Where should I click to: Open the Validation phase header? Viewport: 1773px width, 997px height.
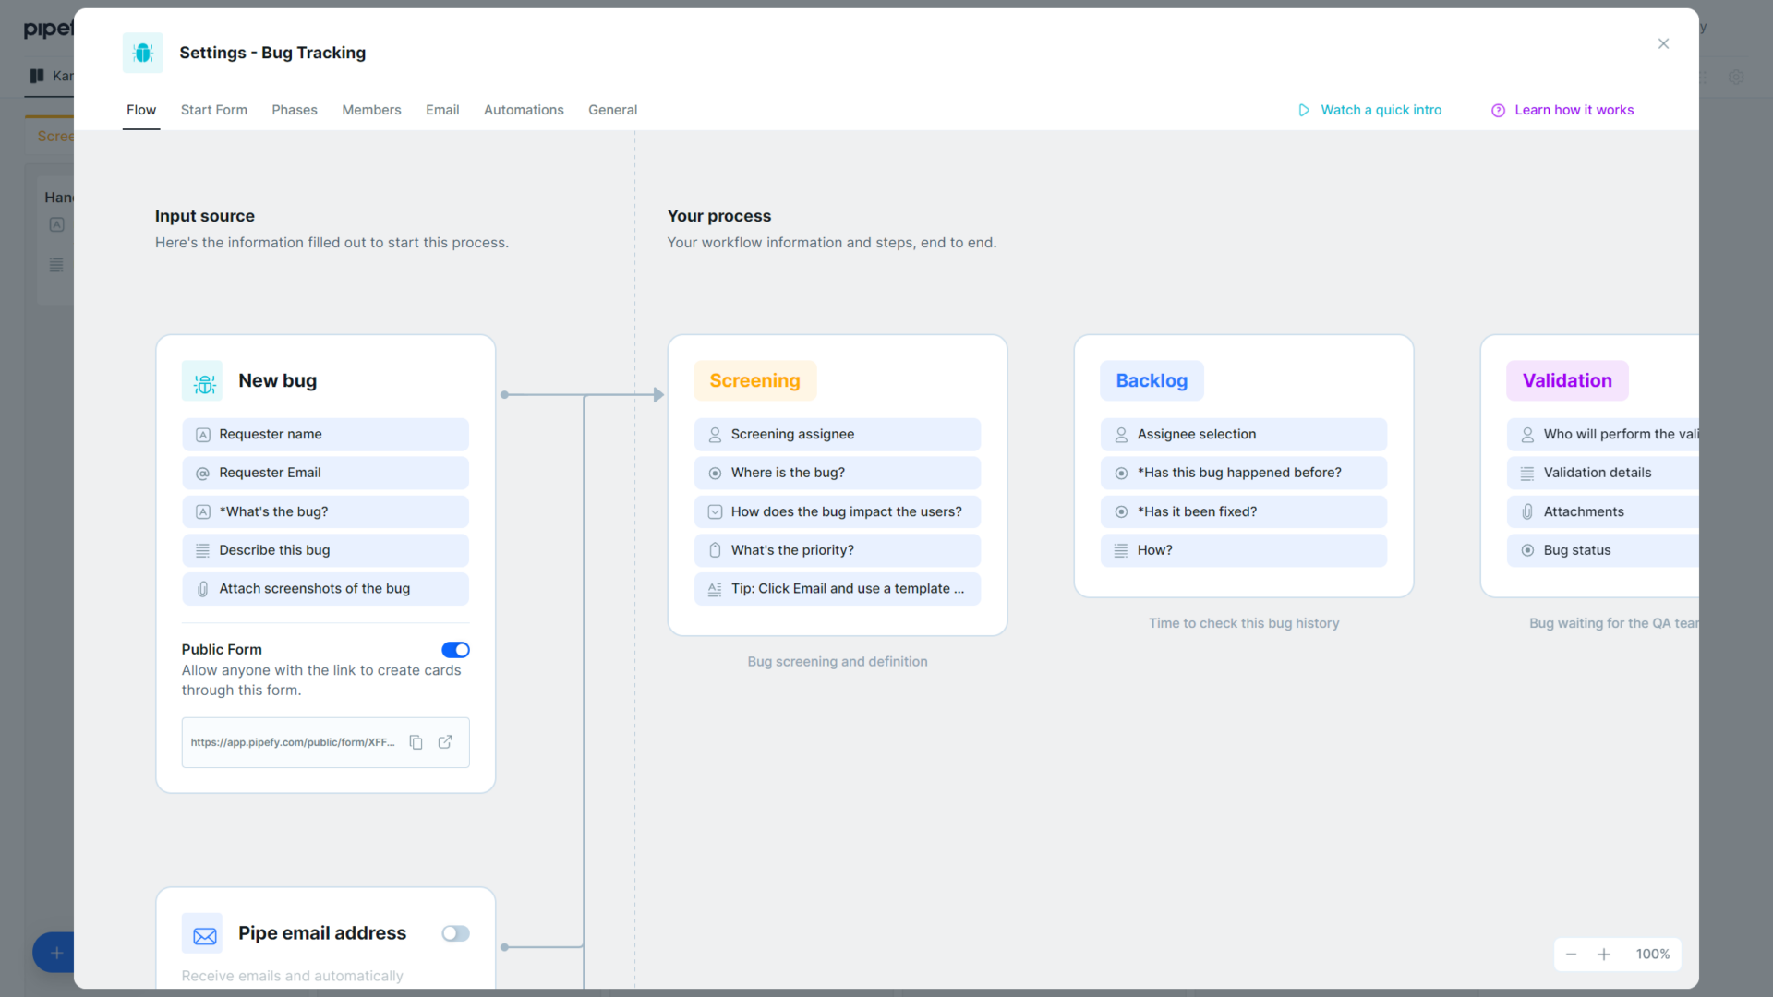pos(1567,381)
